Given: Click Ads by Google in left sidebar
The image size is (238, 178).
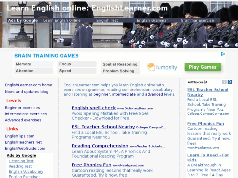Looking at the screenshot, I should (x=21, y=155).
